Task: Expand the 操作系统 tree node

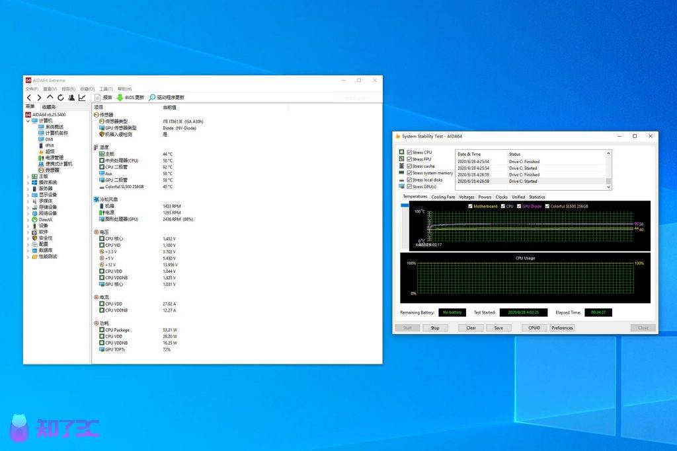Action: click(28, 183)
